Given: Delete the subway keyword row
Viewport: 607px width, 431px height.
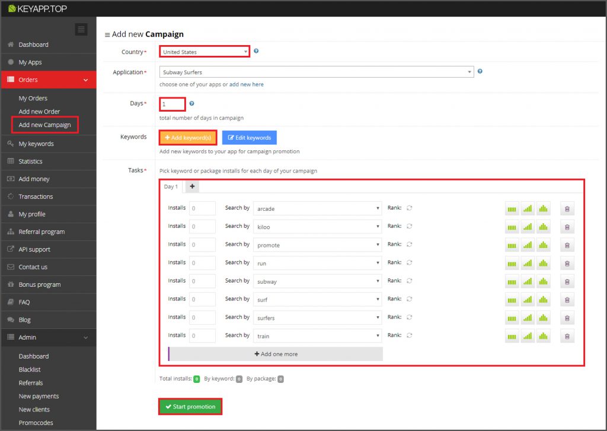Looking at the screenshot, I should (x=567, y=282).
